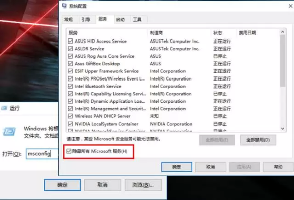This screenshot has width=294, height=200.
Task: Click the 浏览(B)... button in Run dialog
Action: tap(143, 185)
